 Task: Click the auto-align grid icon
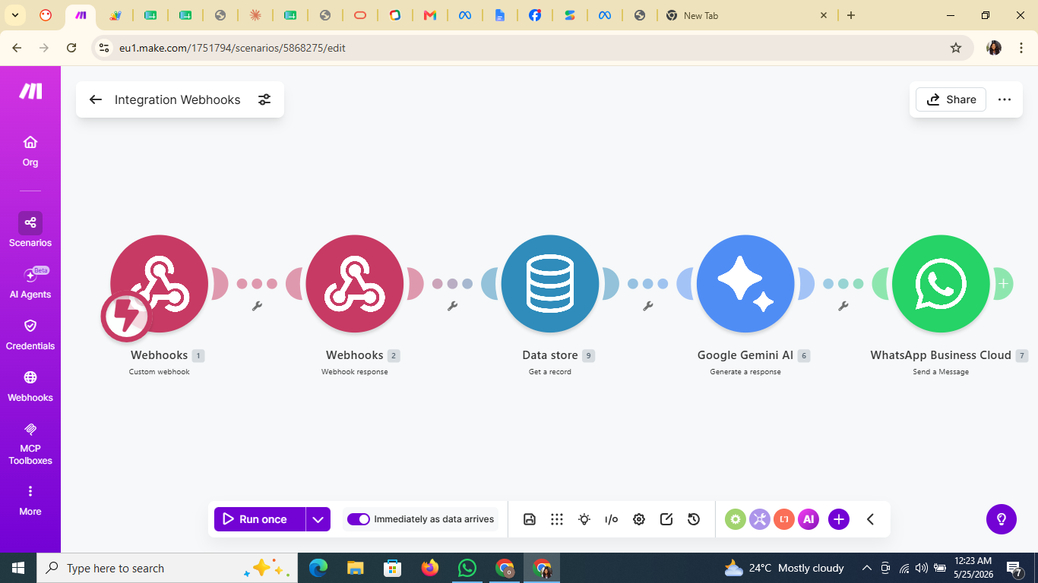coord(557,519)
